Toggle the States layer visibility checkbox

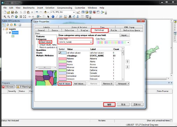(10, 32)
